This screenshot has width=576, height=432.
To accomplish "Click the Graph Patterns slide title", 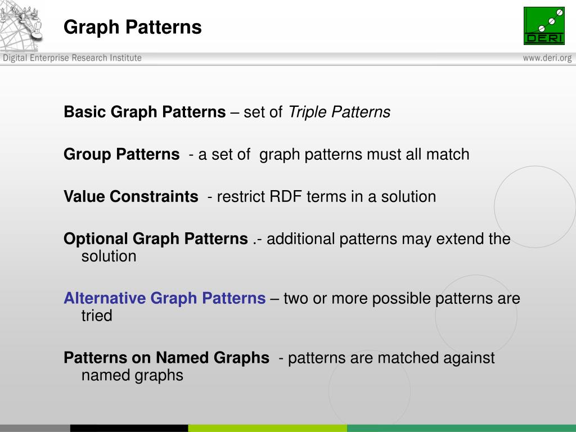I will (133, 28).
